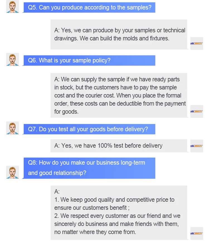Click the customer avatar beside Q5
The image size is (209, 246).
coord(13,6)
